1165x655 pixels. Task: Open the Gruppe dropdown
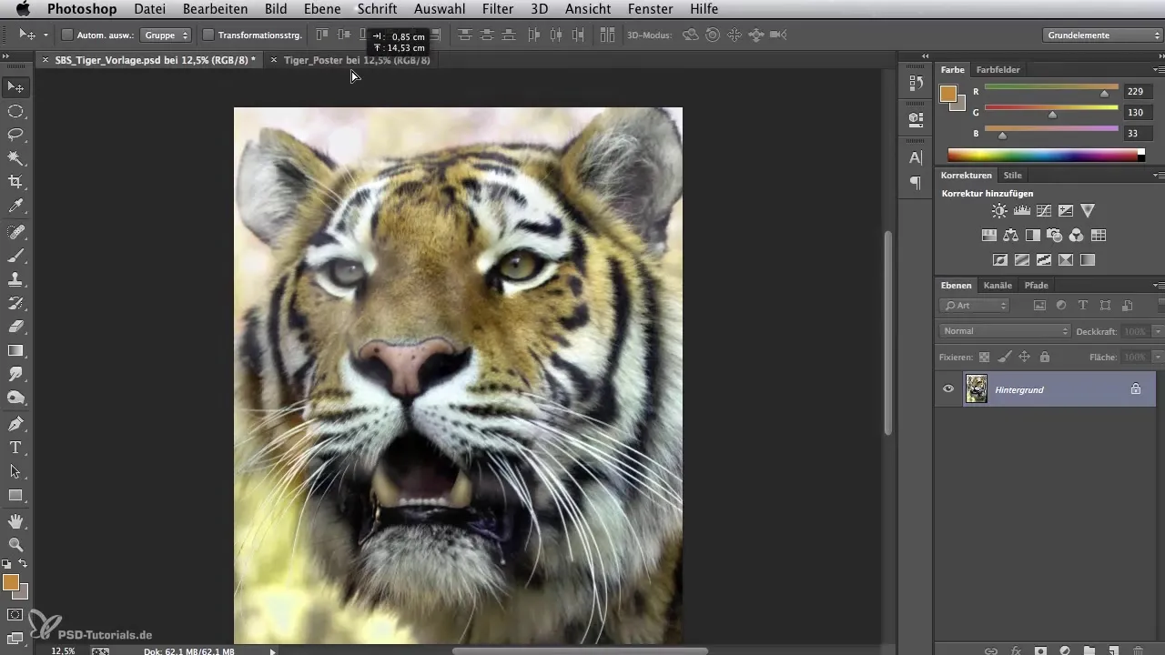click(x=166, y=35)
